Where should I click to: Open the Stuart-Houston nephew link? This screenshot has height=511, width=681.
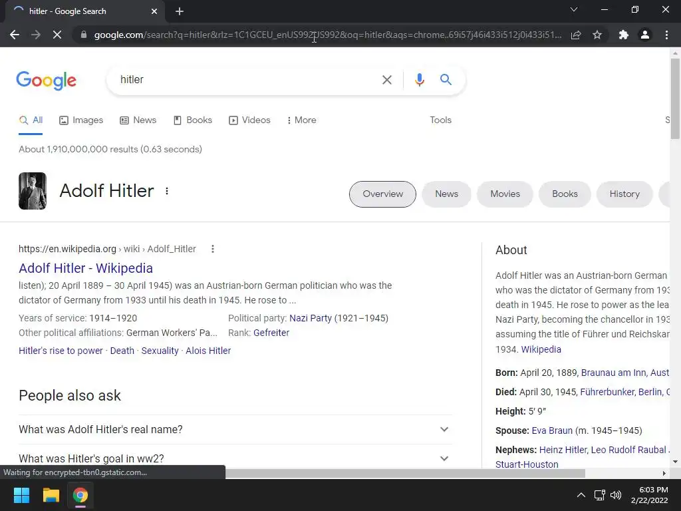point(527,464)
